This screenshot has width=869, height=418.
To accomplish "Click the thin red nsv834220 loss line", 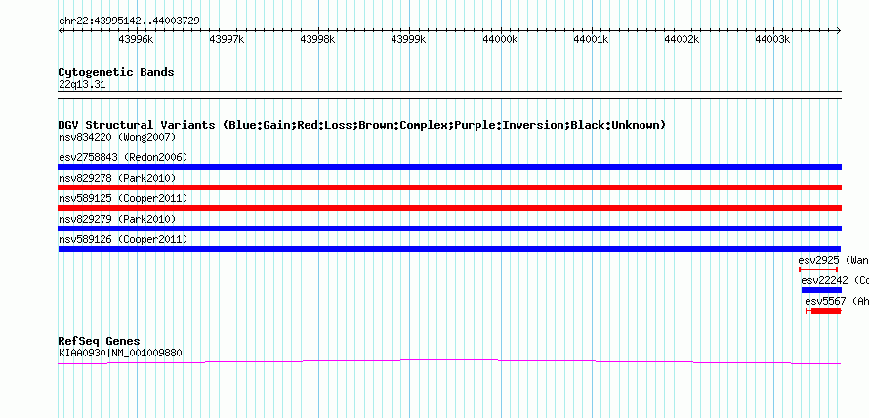I will tap(450, 146).
